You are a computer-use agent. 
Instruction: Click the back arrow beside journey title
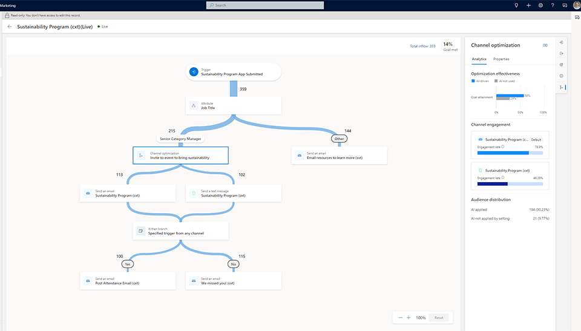(x=10, y=27)
